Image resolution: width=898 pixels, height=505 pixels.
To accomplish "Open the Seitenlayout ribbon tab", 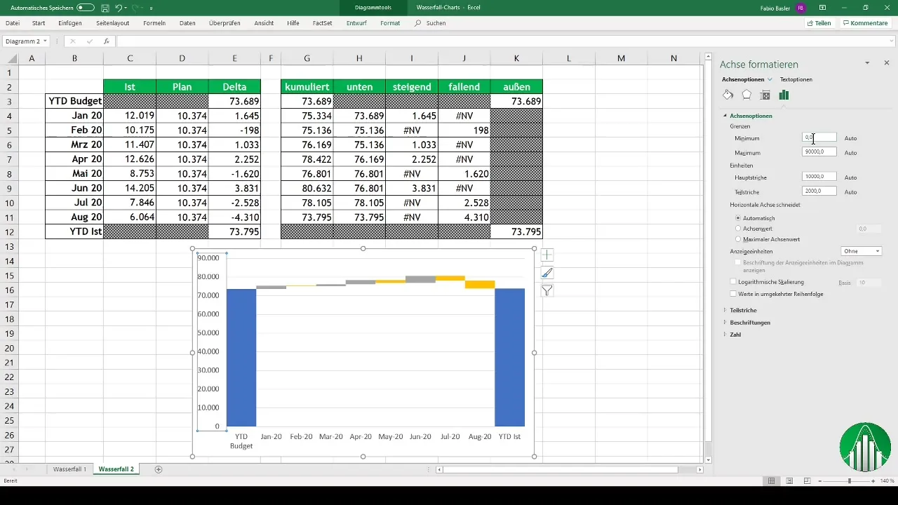I will tap(112, 23).
